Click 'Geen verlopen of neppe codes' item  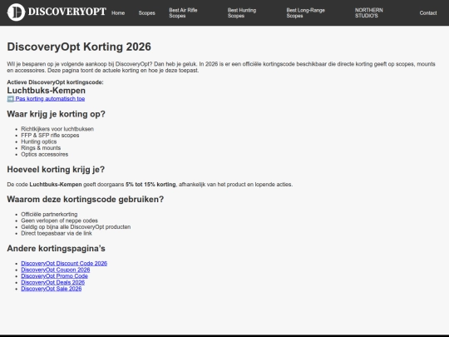(x=59, y=221)
